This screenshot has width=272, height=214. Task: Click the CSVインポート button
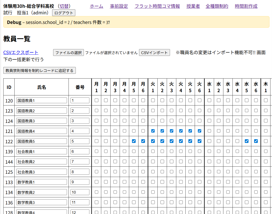[x=154, y=52]
